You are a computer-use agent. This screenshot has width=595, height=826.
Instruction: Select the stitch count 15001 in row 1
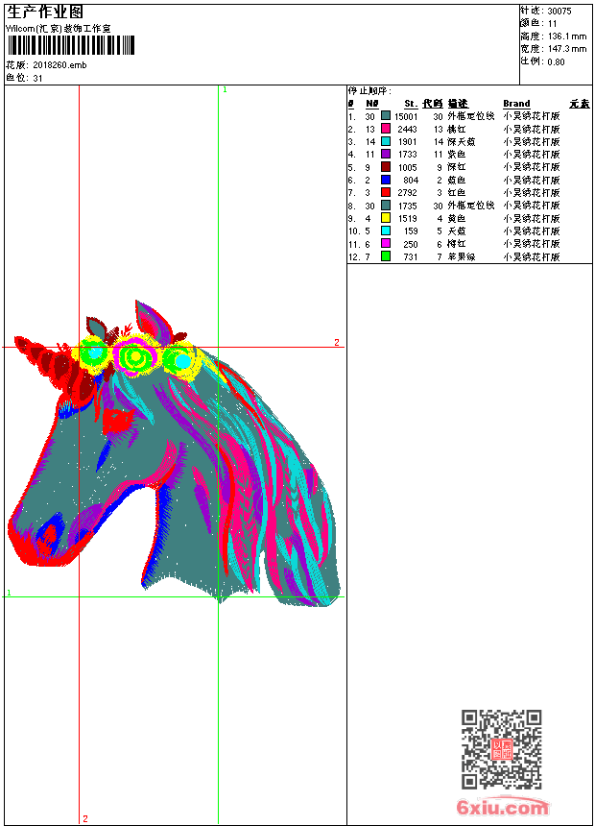(x=406, y=116)
